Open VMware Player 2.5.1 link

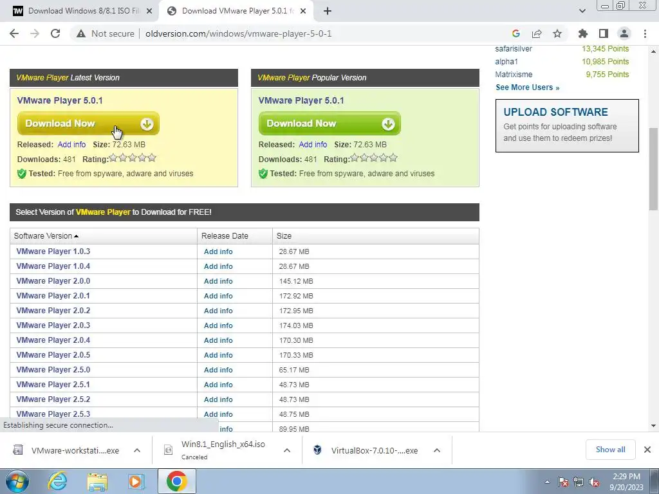click(x=53, y=385)
